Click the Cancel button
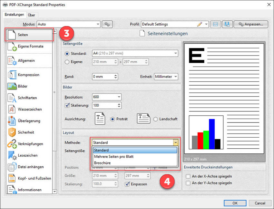 click(260, 203)
